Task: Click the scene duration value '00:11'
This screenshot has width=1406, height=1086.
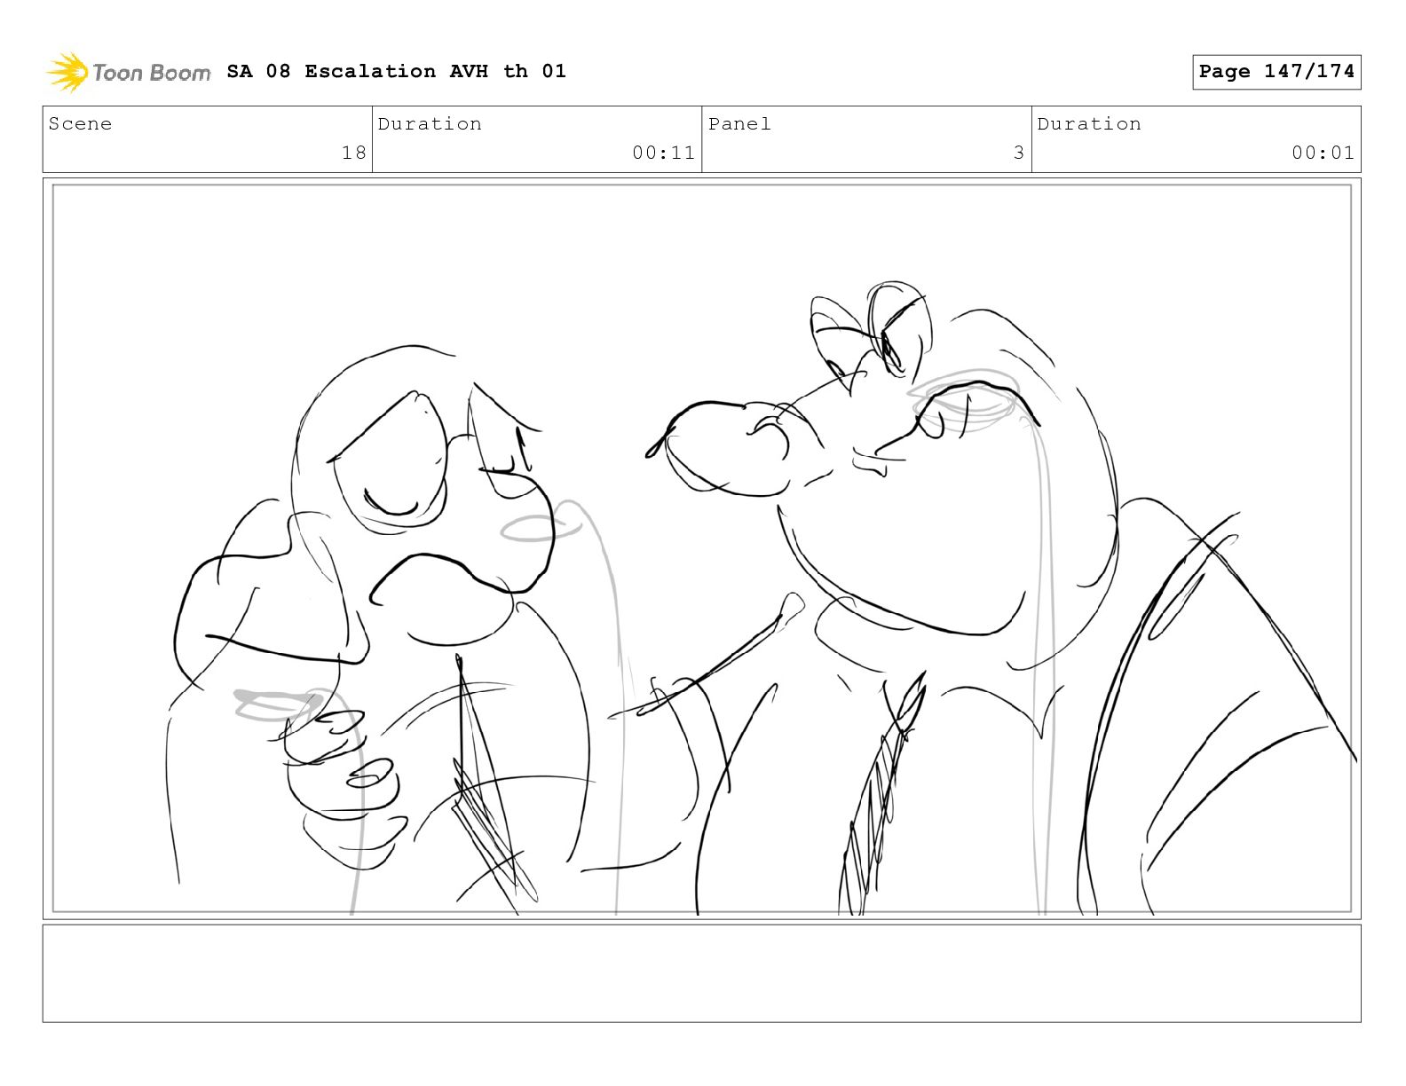Action: (x=663, y=153)
